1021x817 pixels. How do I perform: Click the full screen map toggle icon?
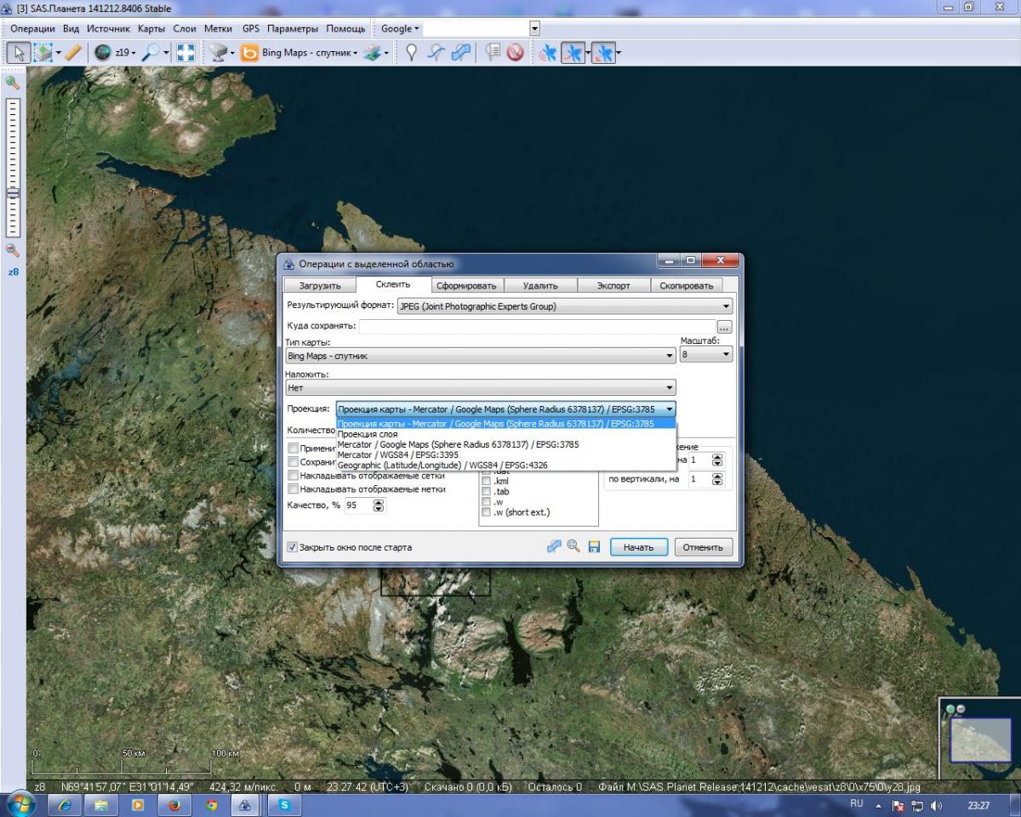tap(185, 53)
